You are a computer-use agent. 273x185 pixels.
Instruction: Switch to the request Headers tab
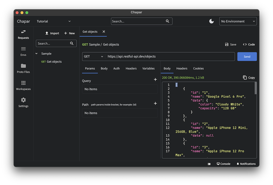[x=131, y=68]
